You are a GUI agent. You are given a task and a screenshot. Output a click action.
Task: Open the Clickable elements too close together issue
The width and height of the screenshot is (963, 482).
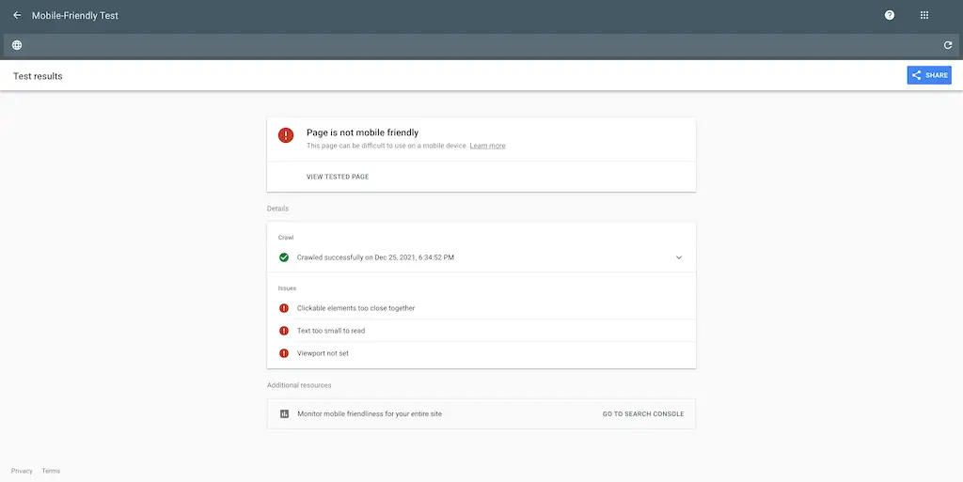(x=355, y=308)
